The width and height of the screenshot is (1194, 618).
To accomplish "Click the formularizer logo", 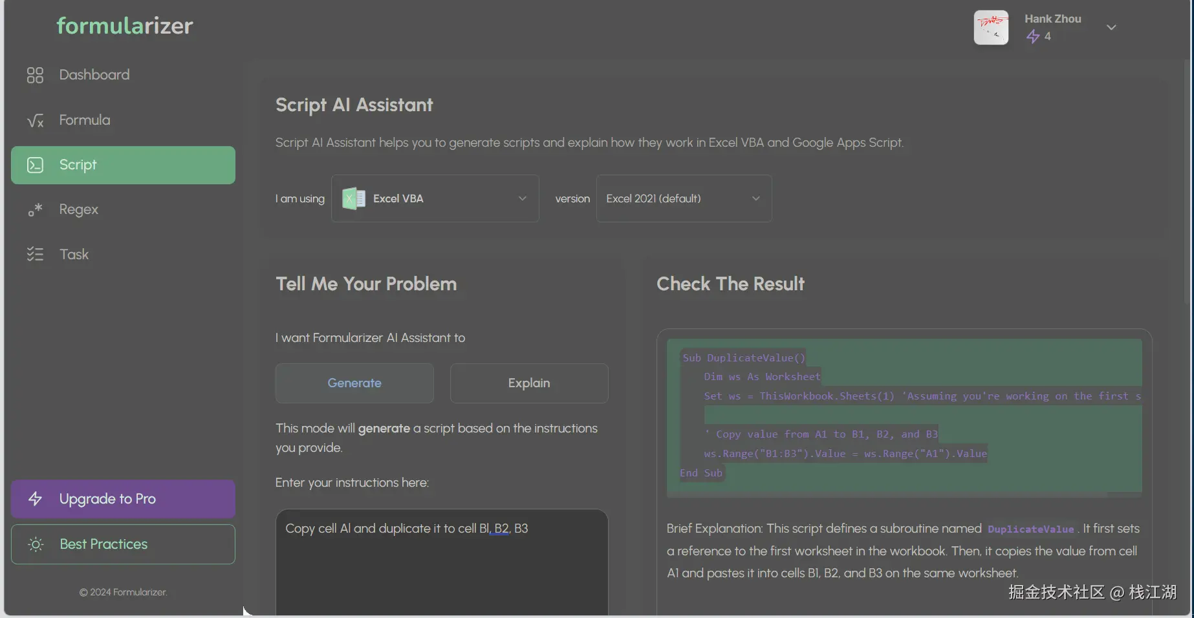I will point(125,26).
